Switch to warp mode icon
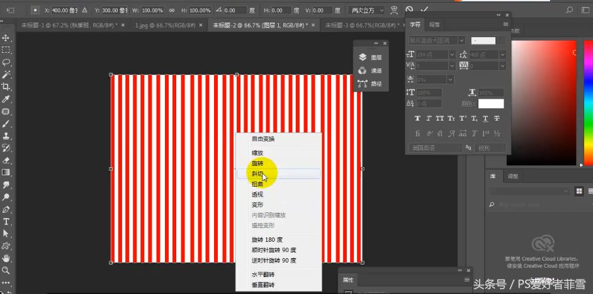Screen dimensions: 593x294 pyautogui.click(x=395, y=10)
